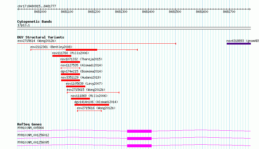Select the Cytogenetic Bands track title
Viewport: 259px width, 149px height.
[35, 22]
